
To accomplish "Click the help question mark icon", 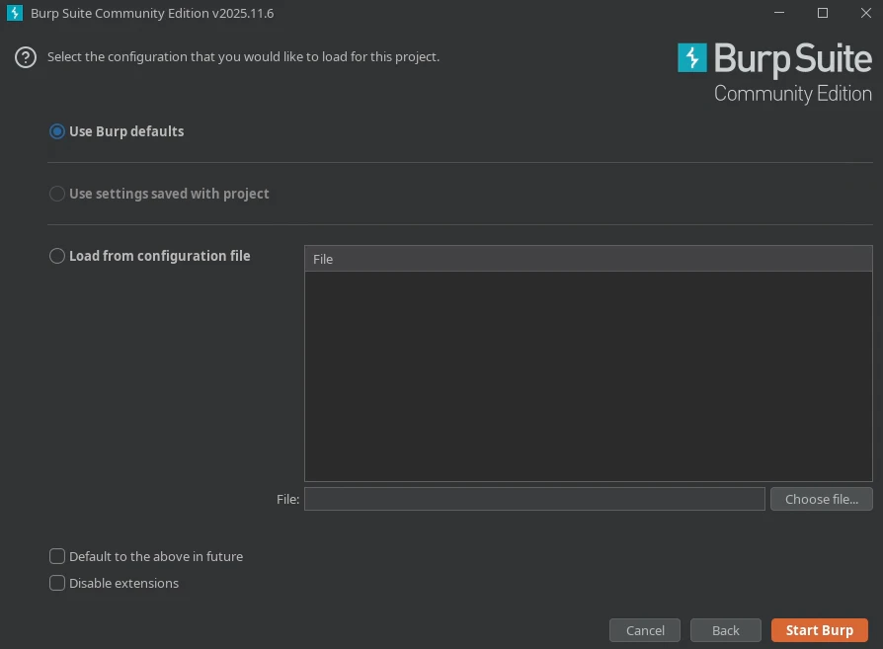I will pos(26,57).
